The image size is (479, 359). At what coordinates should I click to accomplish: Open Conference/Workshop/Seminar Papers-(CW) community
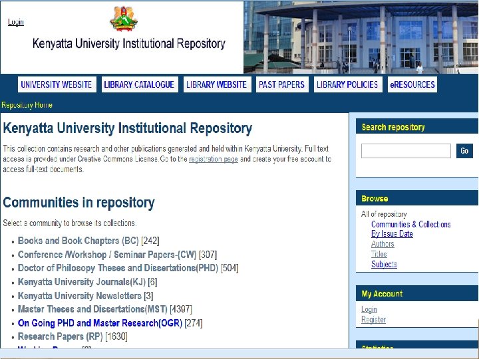[x=107, y=254]
